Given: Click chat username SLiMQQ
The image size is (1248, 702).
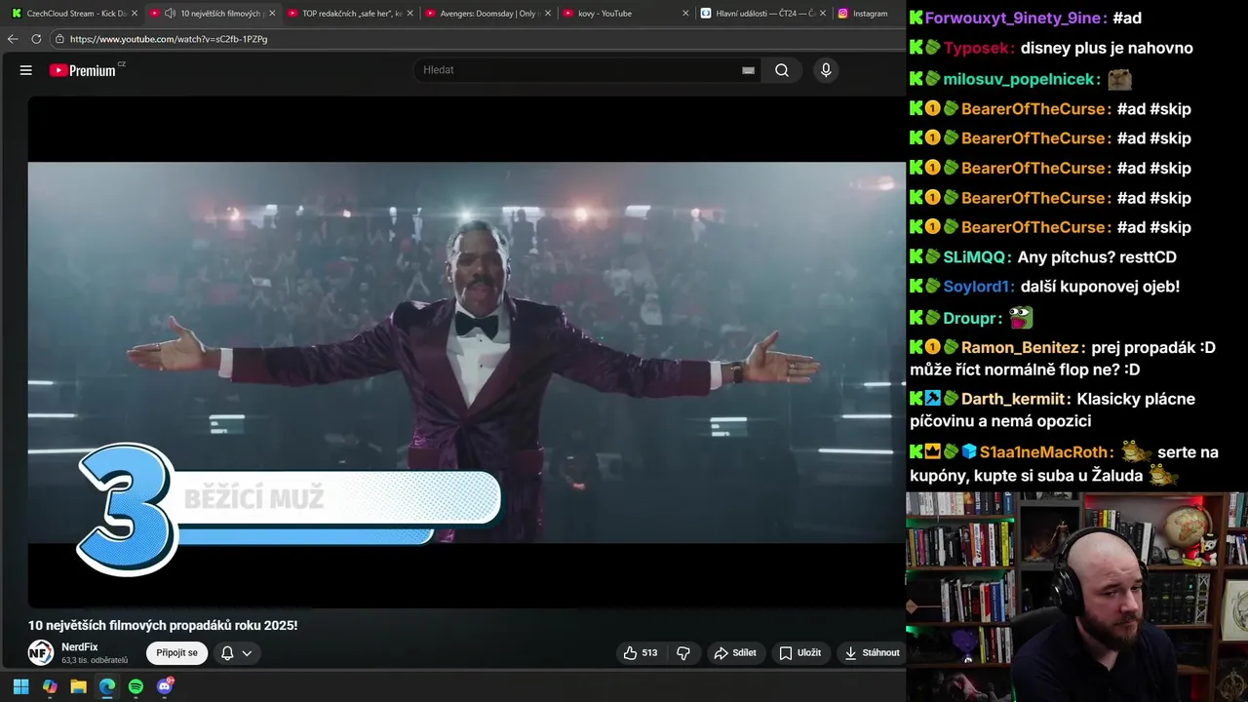Looking at the screenshot, I should [976, 257].
